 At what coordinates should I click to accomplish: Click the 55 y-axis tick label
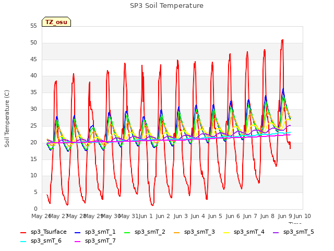33,26
